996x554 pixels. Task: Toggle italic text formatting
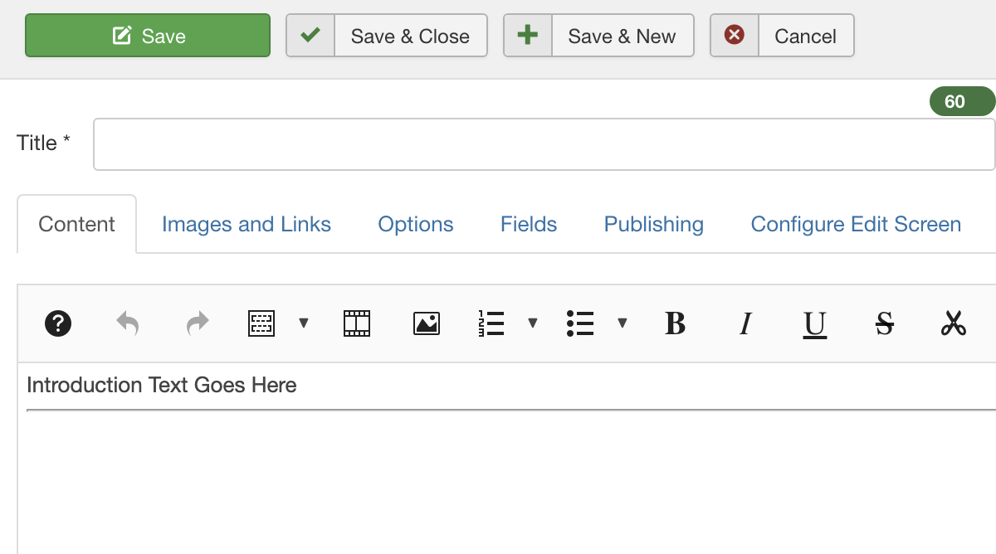(x=745, y=323)
